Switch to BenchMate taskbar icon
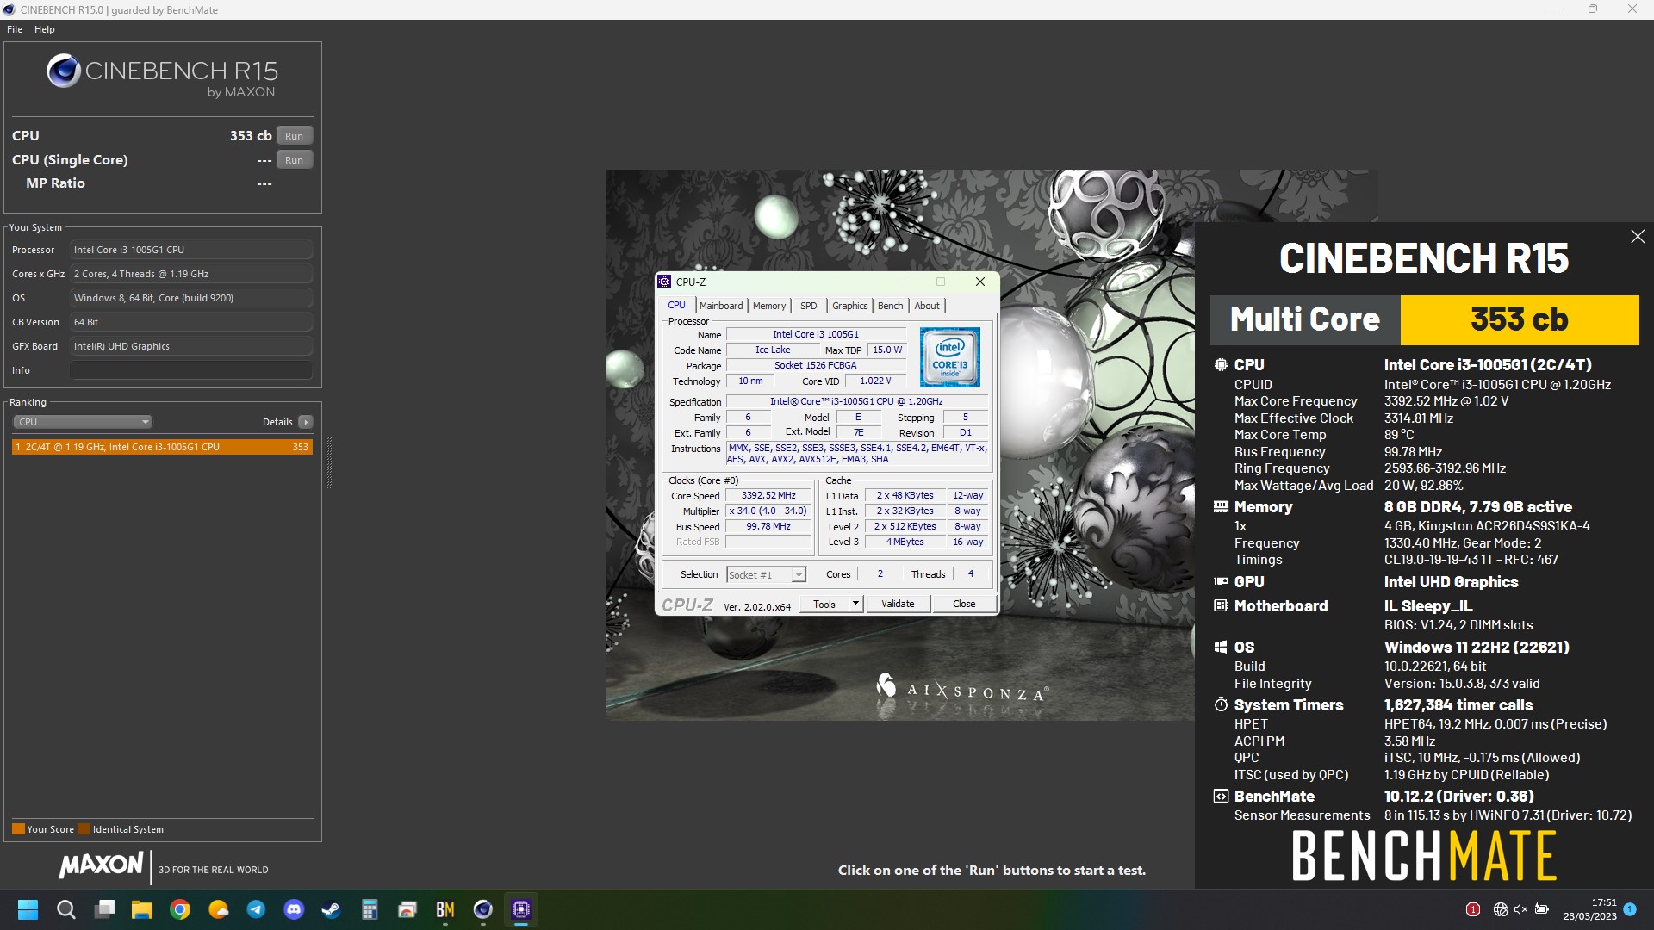This screenshot has width=1654, height=930. click(x=445, y=909)
